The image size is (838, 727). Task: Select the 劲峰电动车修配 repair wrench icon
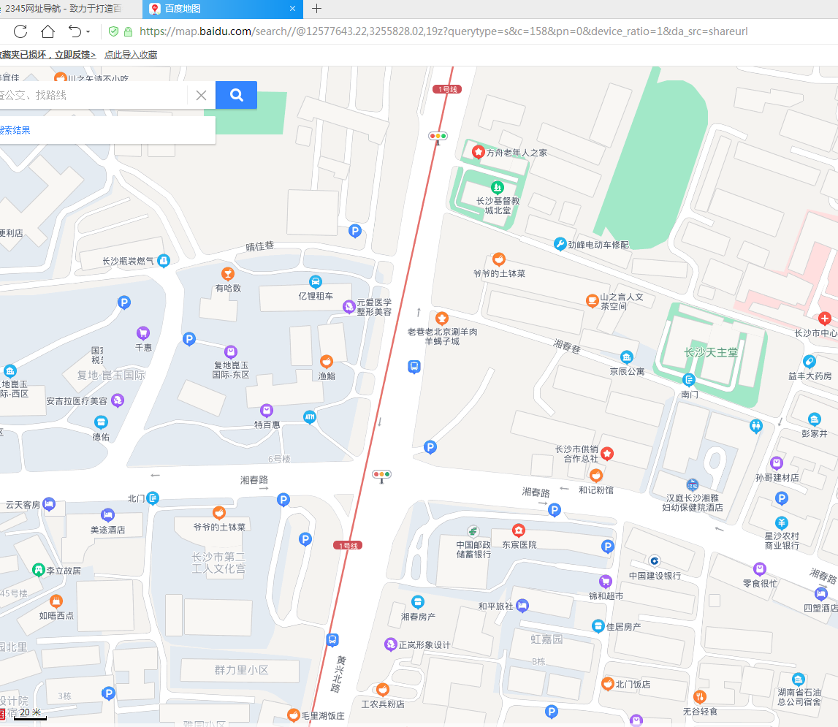pyautogui.click(x=560, y=244)
